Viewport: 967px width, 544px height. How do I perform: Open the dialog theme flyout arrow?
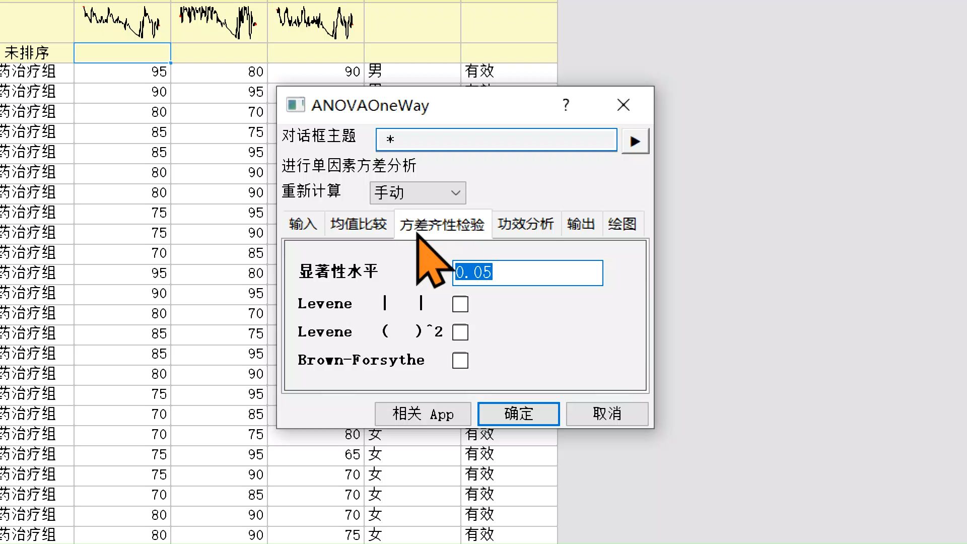click(x=635, y=141)
